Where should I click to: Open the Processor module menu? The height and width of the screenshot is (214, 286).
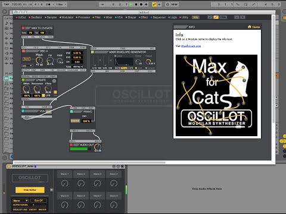[83, 17]
